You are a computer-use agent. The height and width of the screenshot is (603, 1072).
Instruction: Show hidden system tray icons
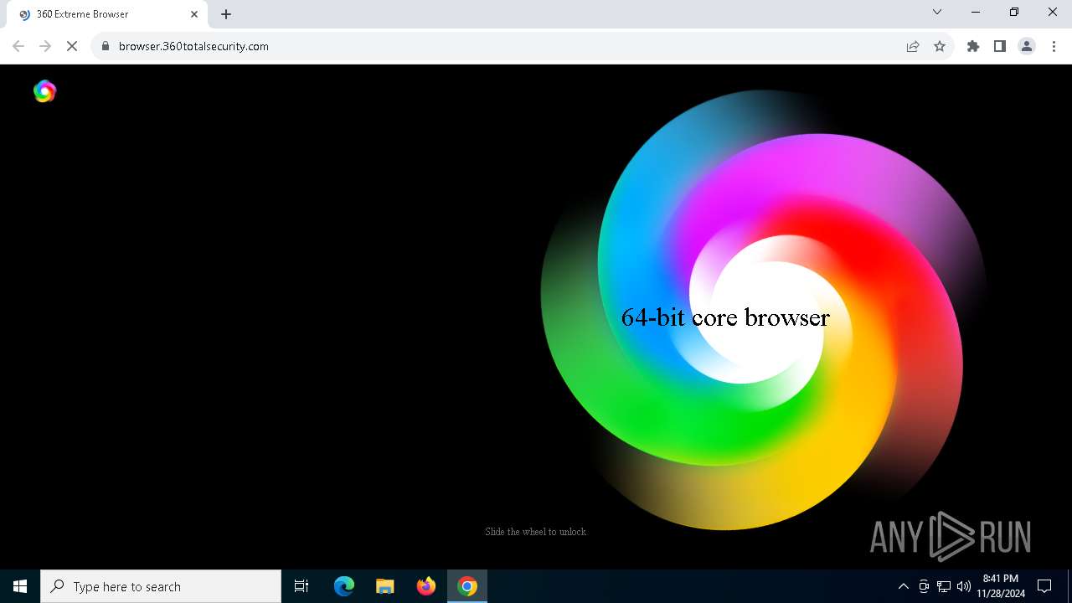(x=903, y=586)
